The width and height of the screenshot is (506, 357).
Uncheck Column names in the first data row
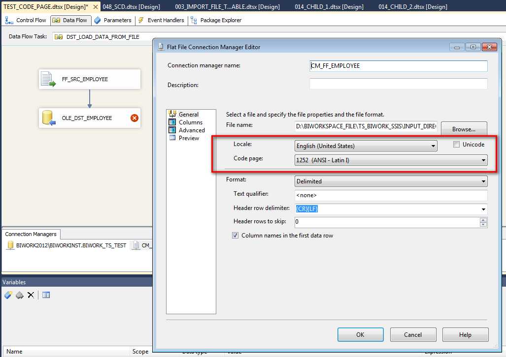(235, 236)
